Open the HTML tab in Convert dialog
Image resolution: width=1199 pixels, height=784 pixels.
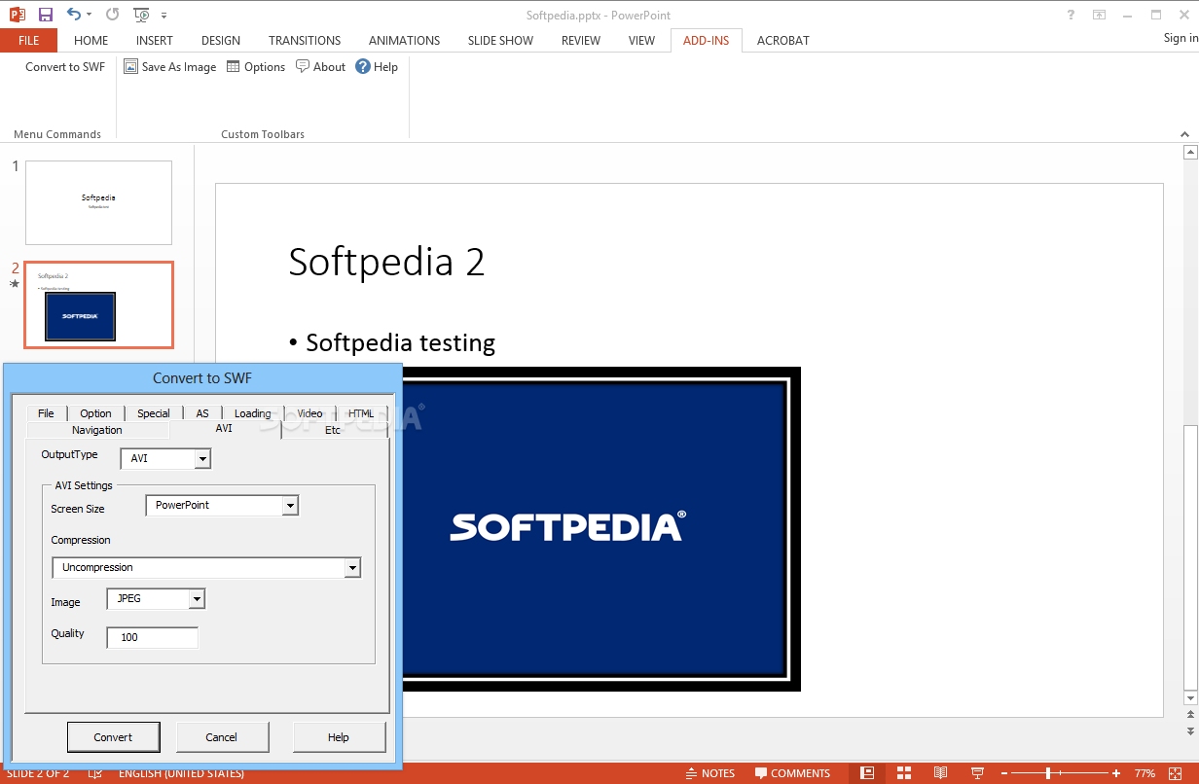click(361, 413)
